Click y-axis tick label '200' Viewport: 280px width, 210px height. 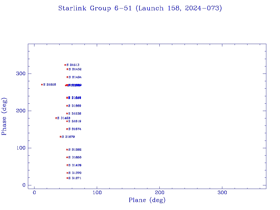point(21,111)
